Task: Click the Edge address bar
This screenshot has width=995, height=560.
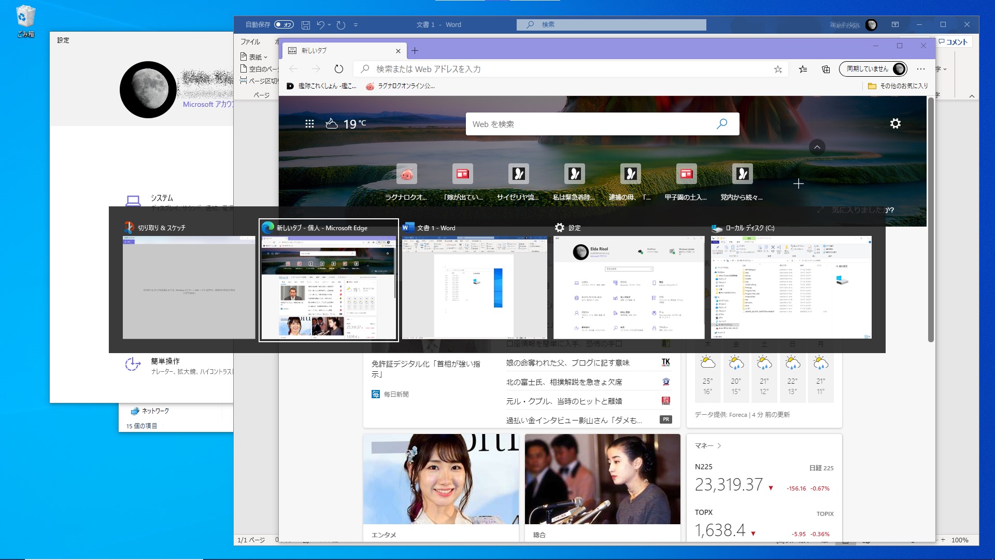Action: 570,69
